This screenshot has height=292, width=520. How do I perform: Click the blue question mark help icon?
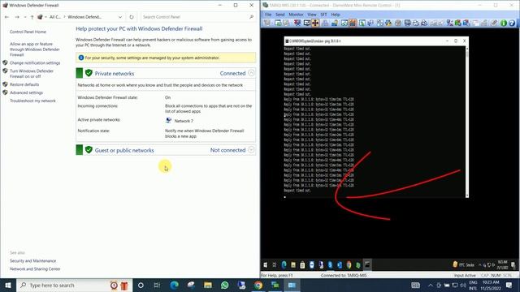[x=512, y=23]
